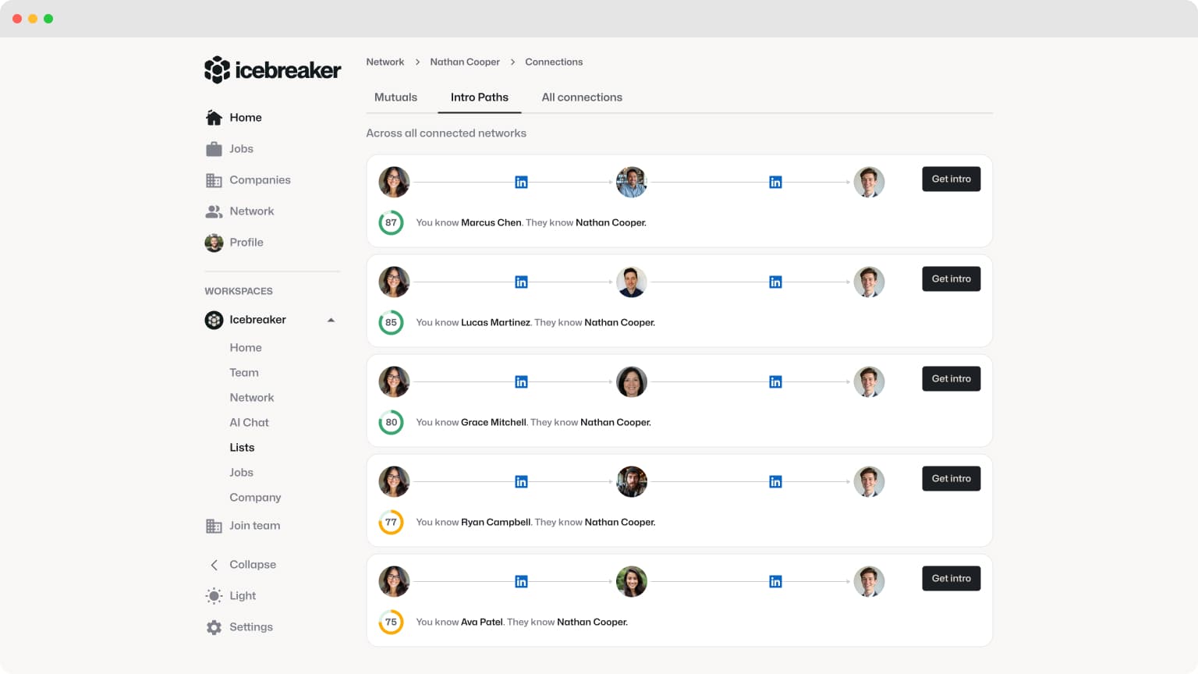
Task: Click second LinkedIn icon in Marcus Chen row
Action: (775, 183)
